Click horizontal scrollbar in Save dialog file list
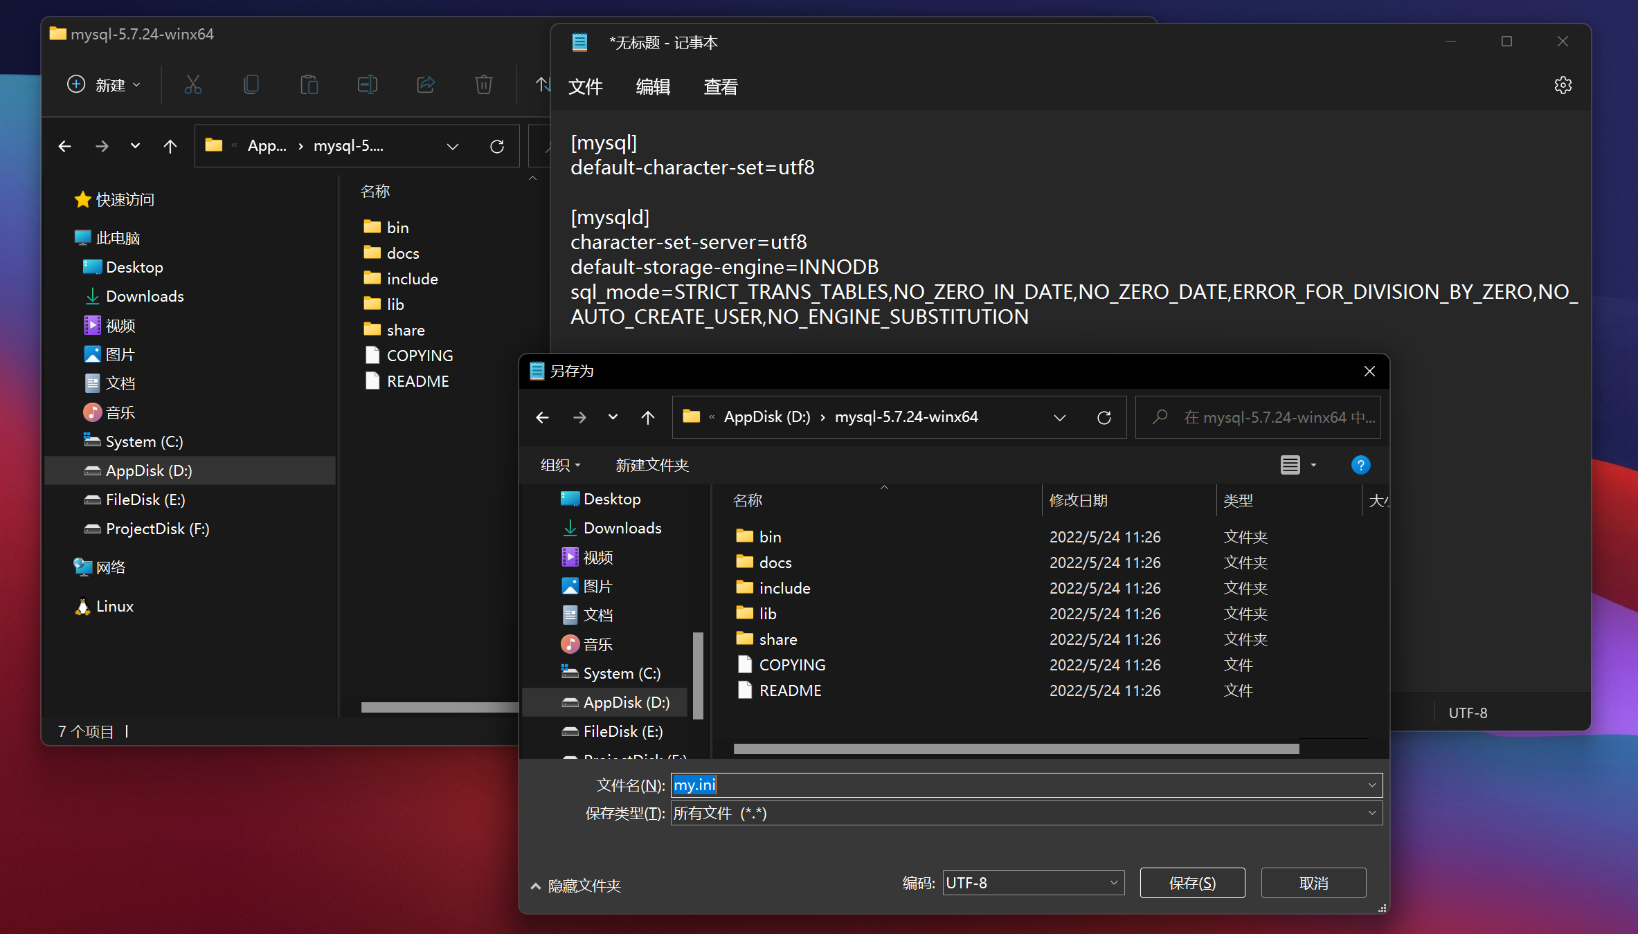The height and width of the screenshot is (934, 1638). pos(1016,749)
